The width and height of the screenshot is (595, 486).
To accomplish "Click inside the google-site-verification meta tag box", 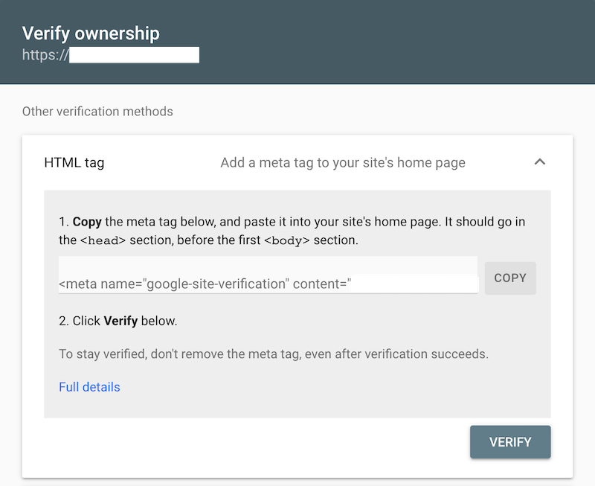I will pyautogui.click(x=223, y=283).
